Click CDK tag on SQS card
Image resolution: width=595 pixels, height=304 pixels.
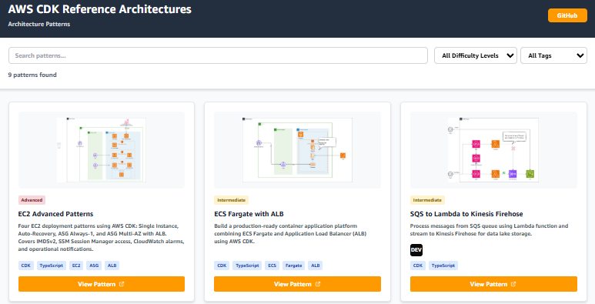(x=418, y=266)
